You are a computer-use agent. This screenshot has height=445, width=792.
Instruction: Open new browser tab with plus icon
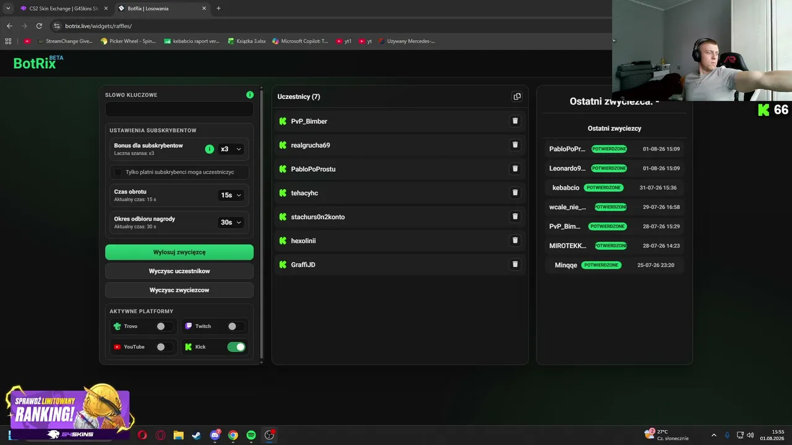coord(218,9)
